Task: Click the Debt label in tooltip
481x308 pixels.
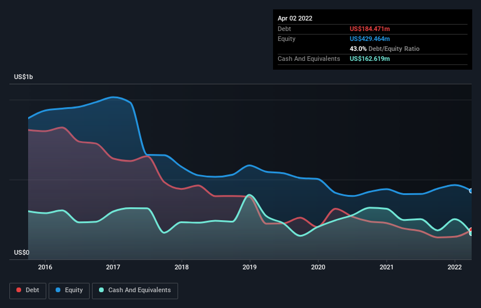Action: 284,29
